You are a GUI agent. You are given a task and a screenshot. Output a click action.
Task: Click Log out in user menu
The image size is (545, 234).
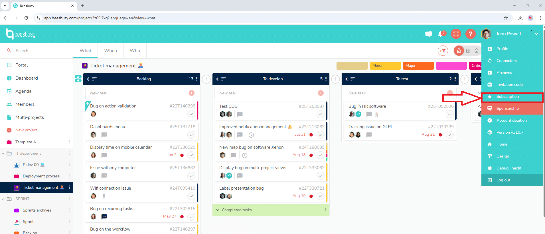[503, 180]
